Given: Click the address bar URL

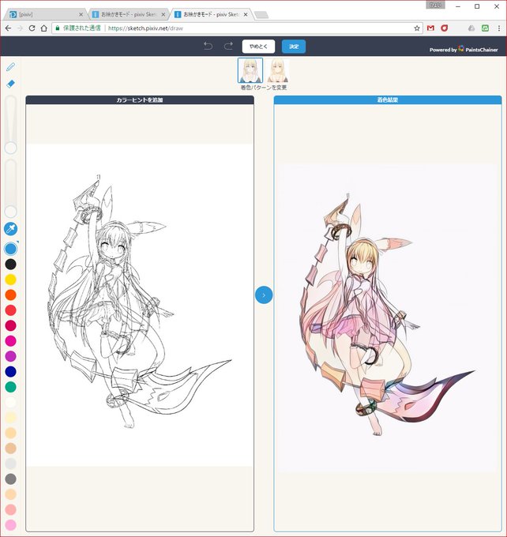Looking at the screenshot, I should coord(145,28).
